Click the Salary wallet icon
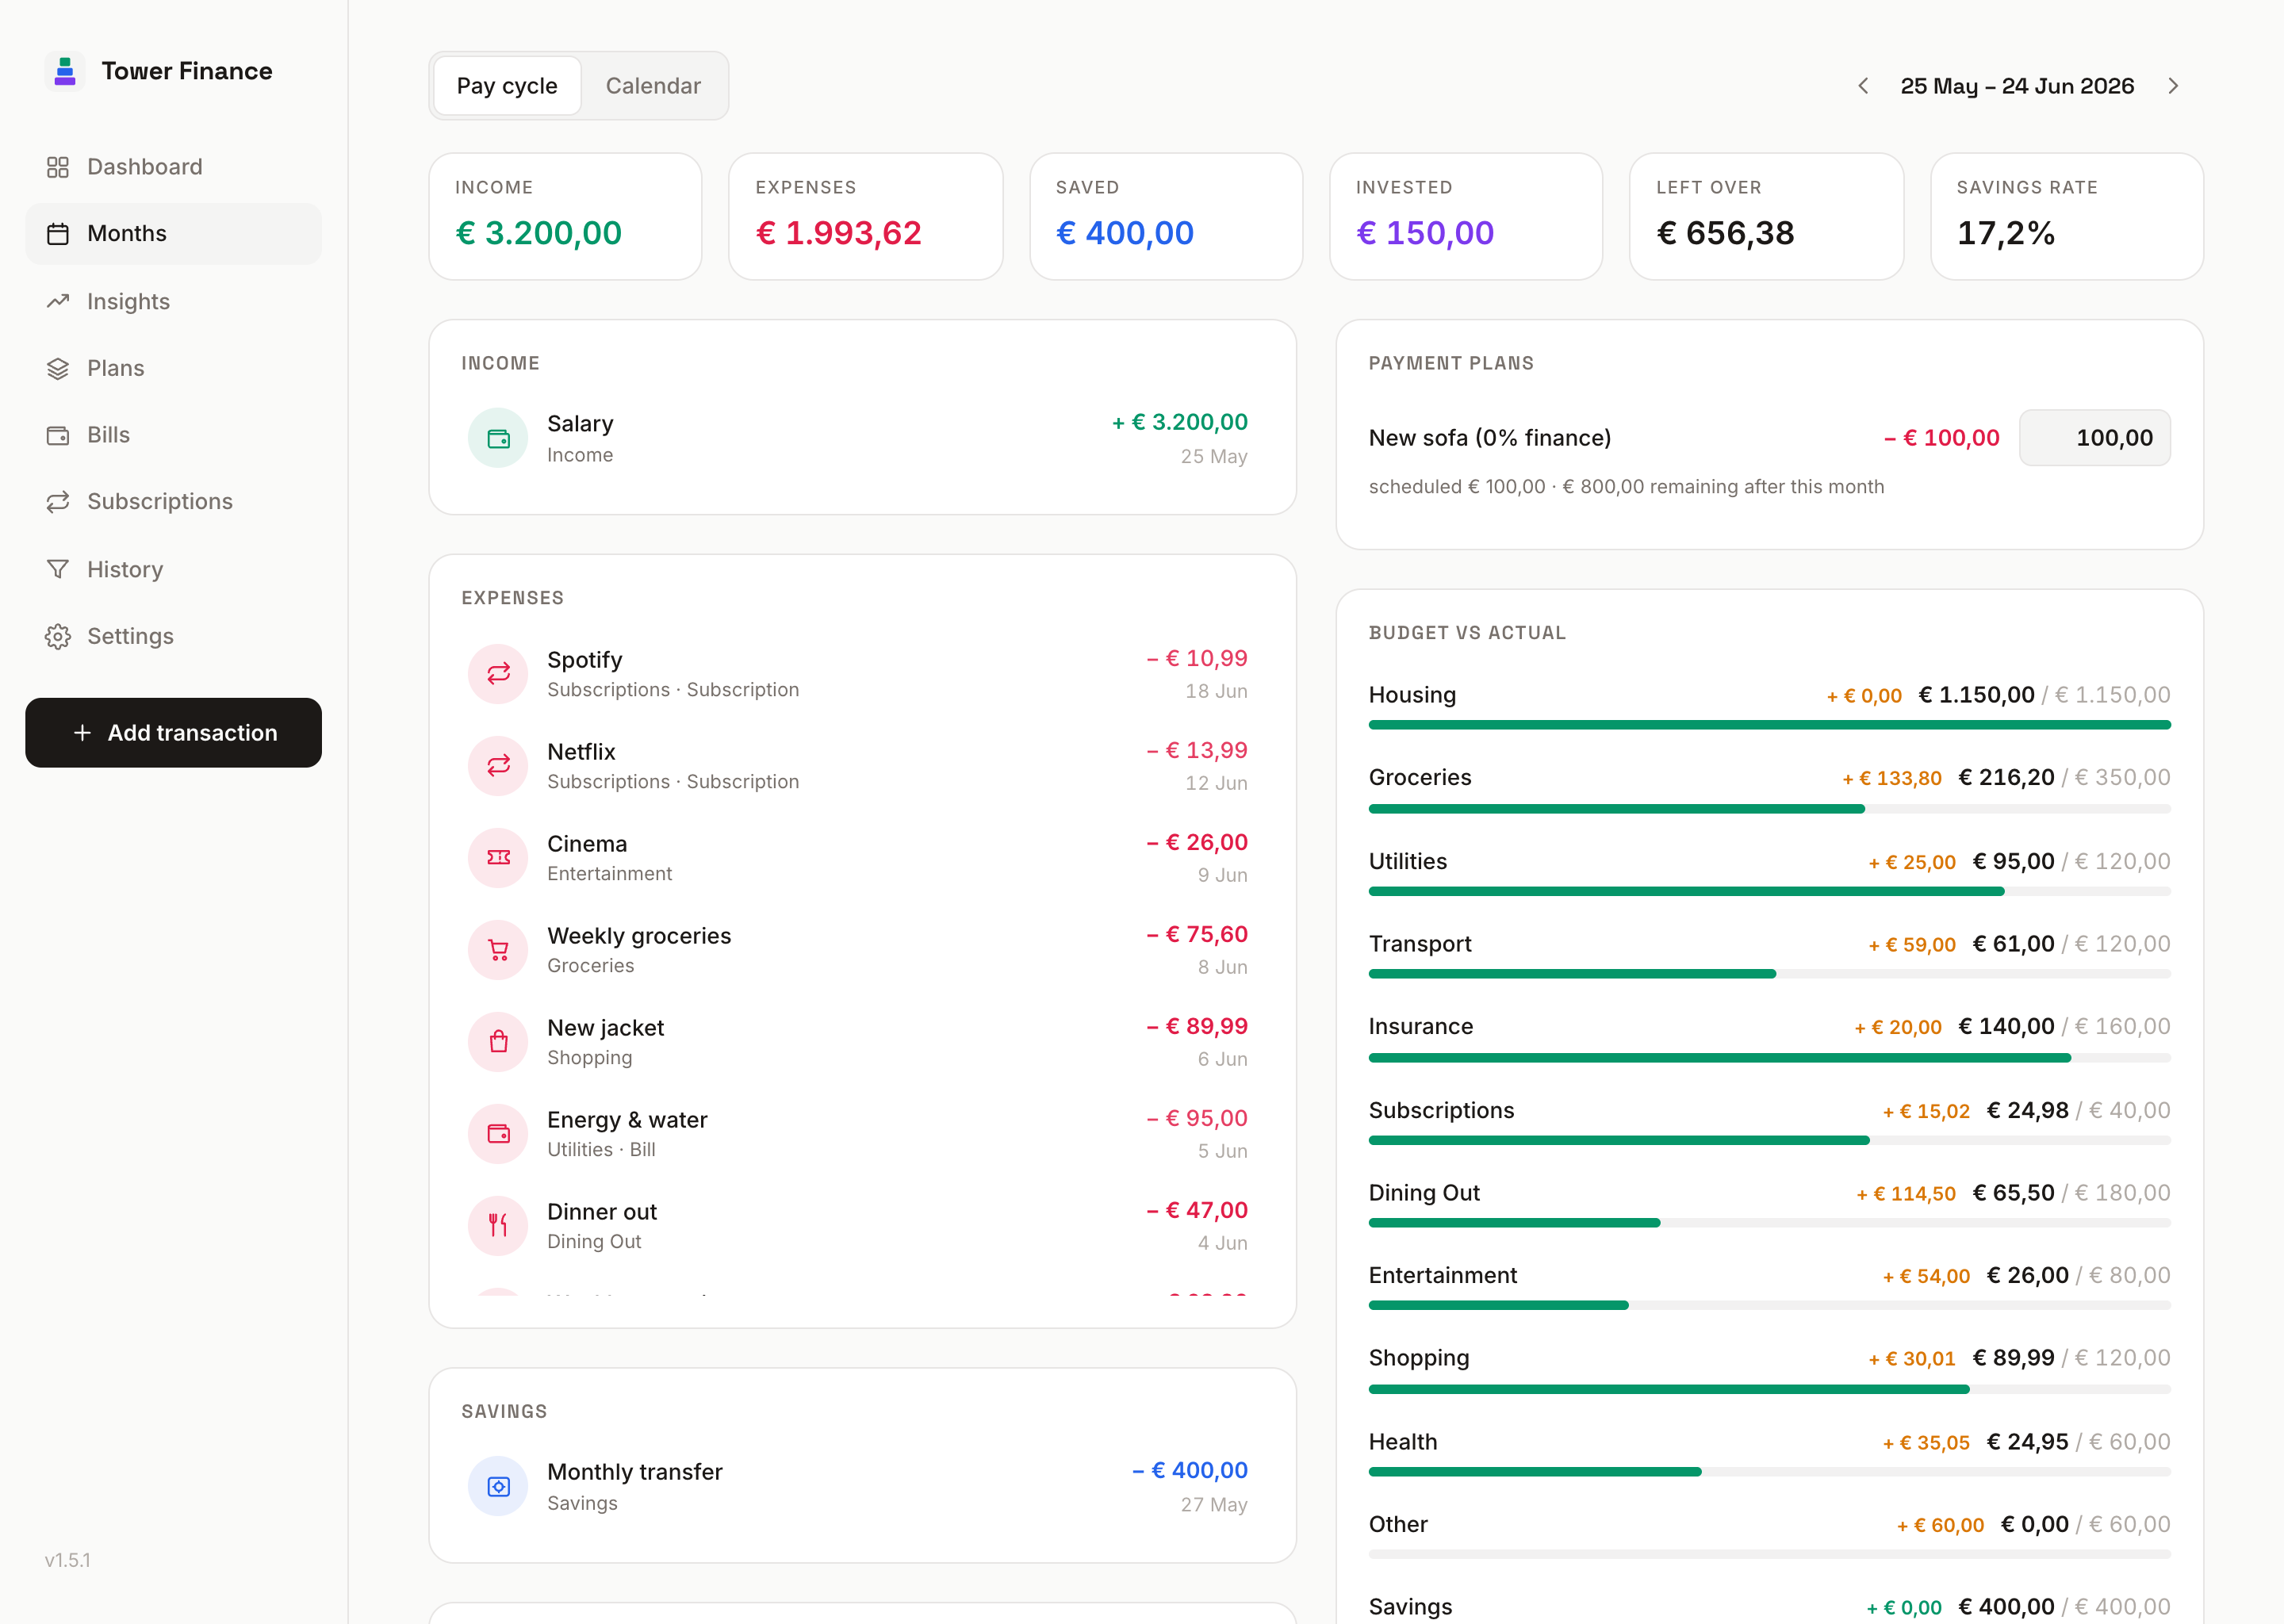 (x=498, y=438)
